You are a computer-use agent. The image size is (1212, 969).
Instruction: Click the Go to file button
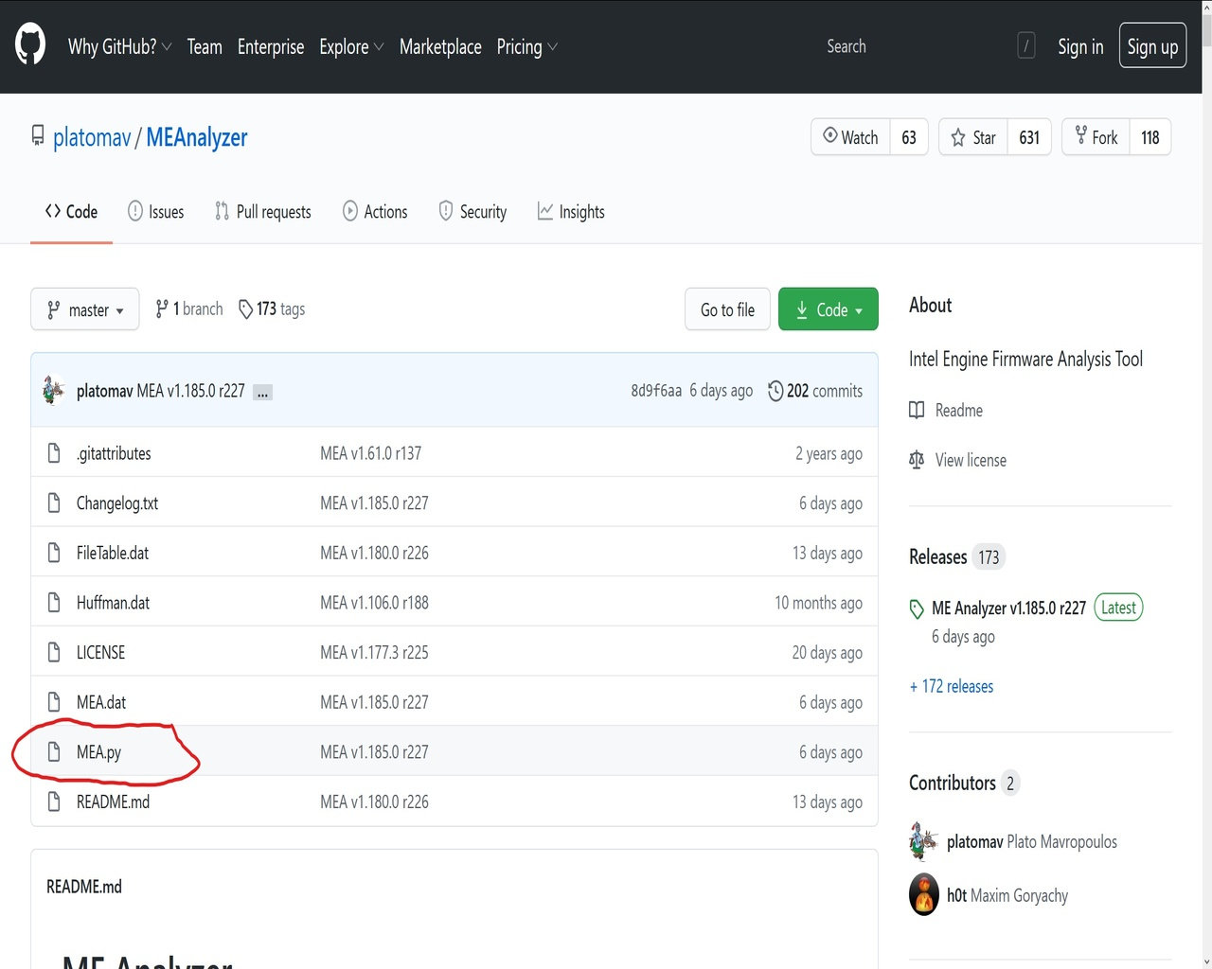(727, 309)
